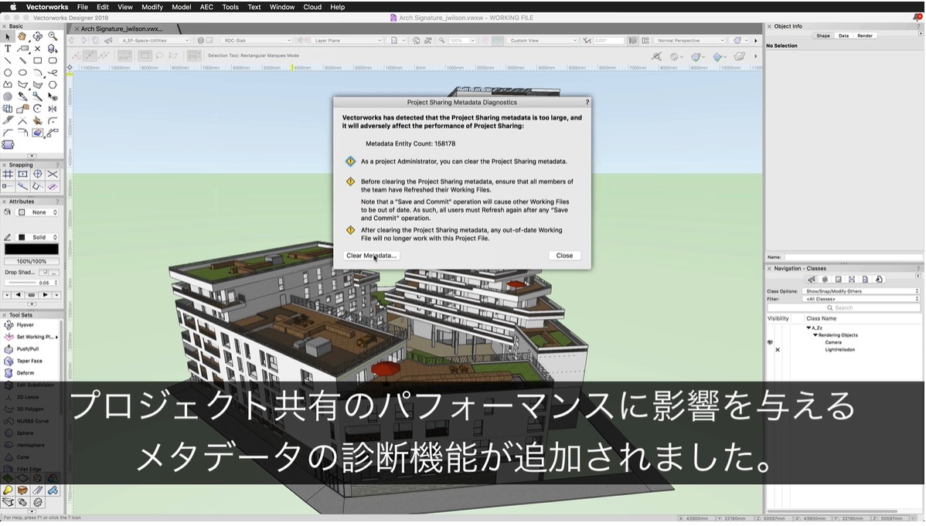Pick the Rounded Rectangle tool
The height and width of the screenshot is (526, 926).
tap(53, 60)
